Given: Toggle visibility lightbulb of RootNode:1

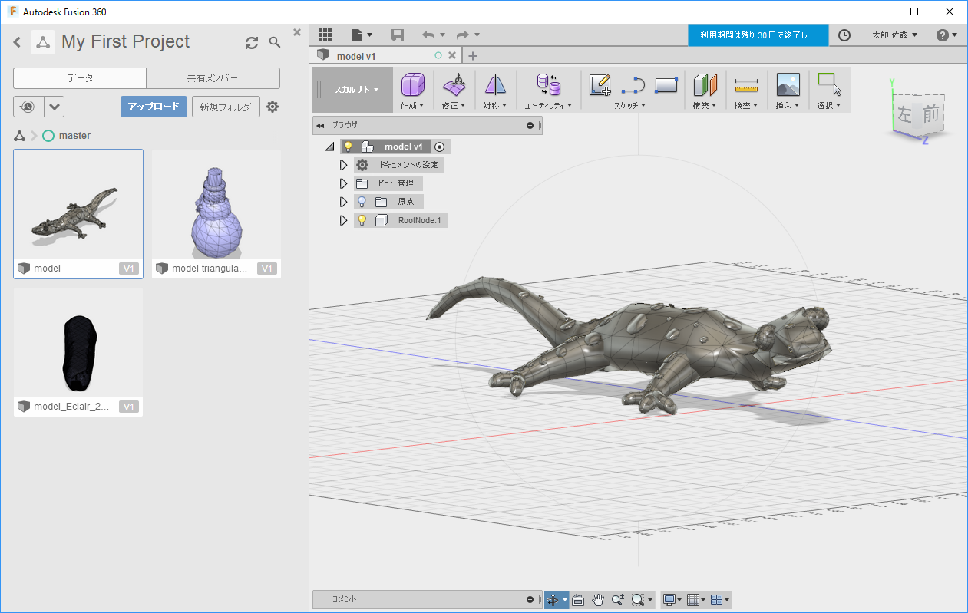Looking at the screenshot, I should pos(362,221).
